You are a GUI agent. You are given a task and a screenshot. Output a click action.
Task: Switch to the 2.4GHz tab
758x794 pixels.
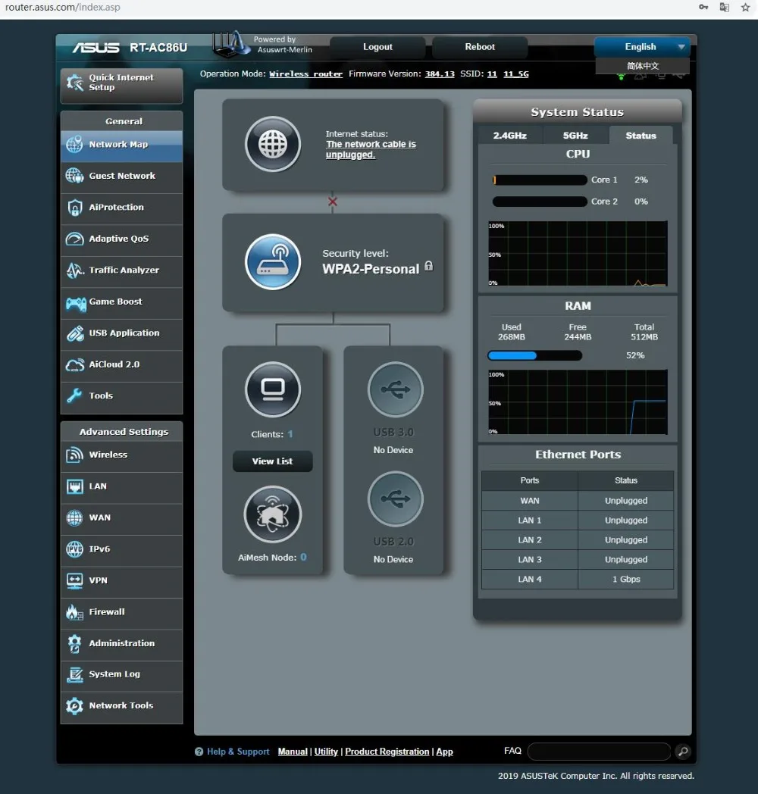point(509,135)
